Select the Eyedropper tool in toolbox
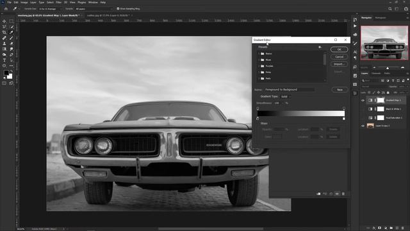410x231 pixels. point(12,32)
